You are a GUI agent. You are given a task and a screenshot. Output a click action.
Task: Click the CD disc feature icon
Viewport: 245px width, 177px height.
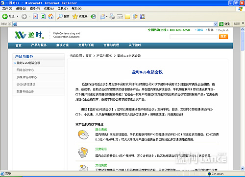coord(83,134)
